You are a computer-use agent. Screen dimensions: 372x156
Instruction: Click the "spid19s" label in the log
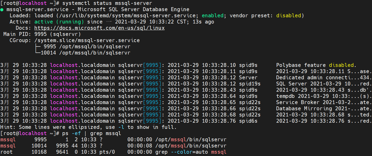click(250, 84)
